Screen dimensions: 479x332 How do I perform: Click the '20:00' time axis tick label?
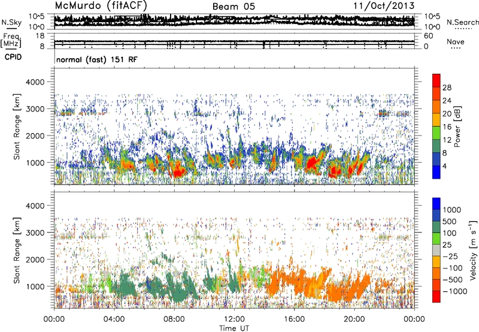pos(354,319)
